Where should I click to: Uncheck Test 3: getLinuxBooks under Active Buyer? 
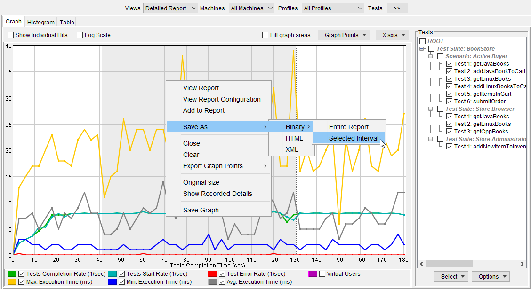[x=449, y=79]
